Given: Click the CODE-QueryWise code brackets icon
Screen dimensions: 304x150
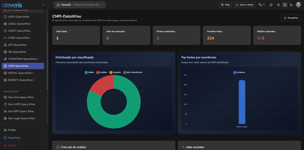Looking at the screenshot, I should (x=6, y=38).
